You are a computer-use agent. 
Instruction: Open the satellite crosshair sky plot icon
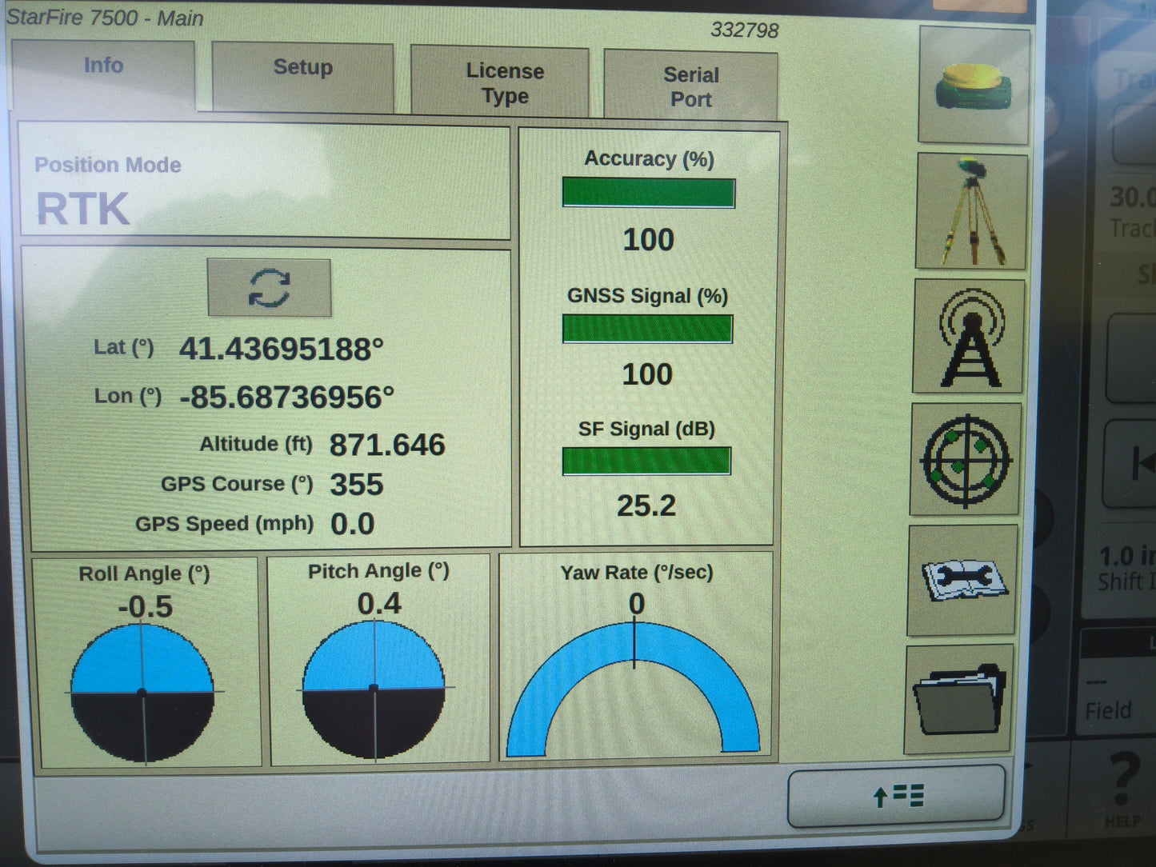[966, 459]
